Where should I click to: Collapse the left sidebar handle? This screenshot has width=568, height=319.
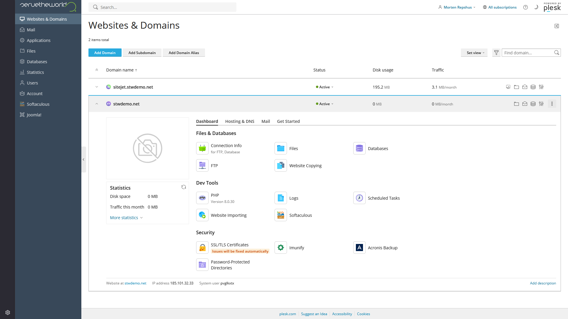click(84, 159)
